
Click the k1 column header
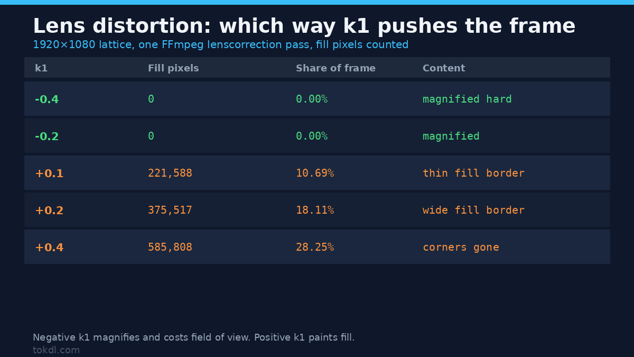(x=41, y=68)
